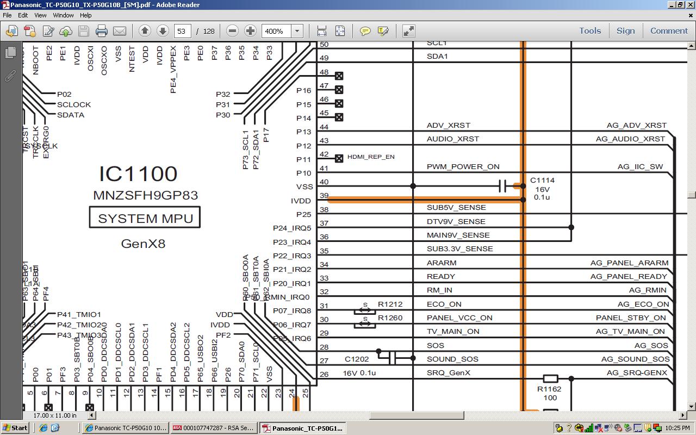Click the AG_TV_MAIN_ON net label
Viewport: 696px width, 435px height.
[630, 331]
